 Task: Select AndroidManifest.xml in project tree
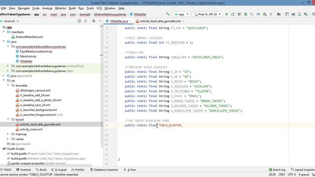coord(29,37)
